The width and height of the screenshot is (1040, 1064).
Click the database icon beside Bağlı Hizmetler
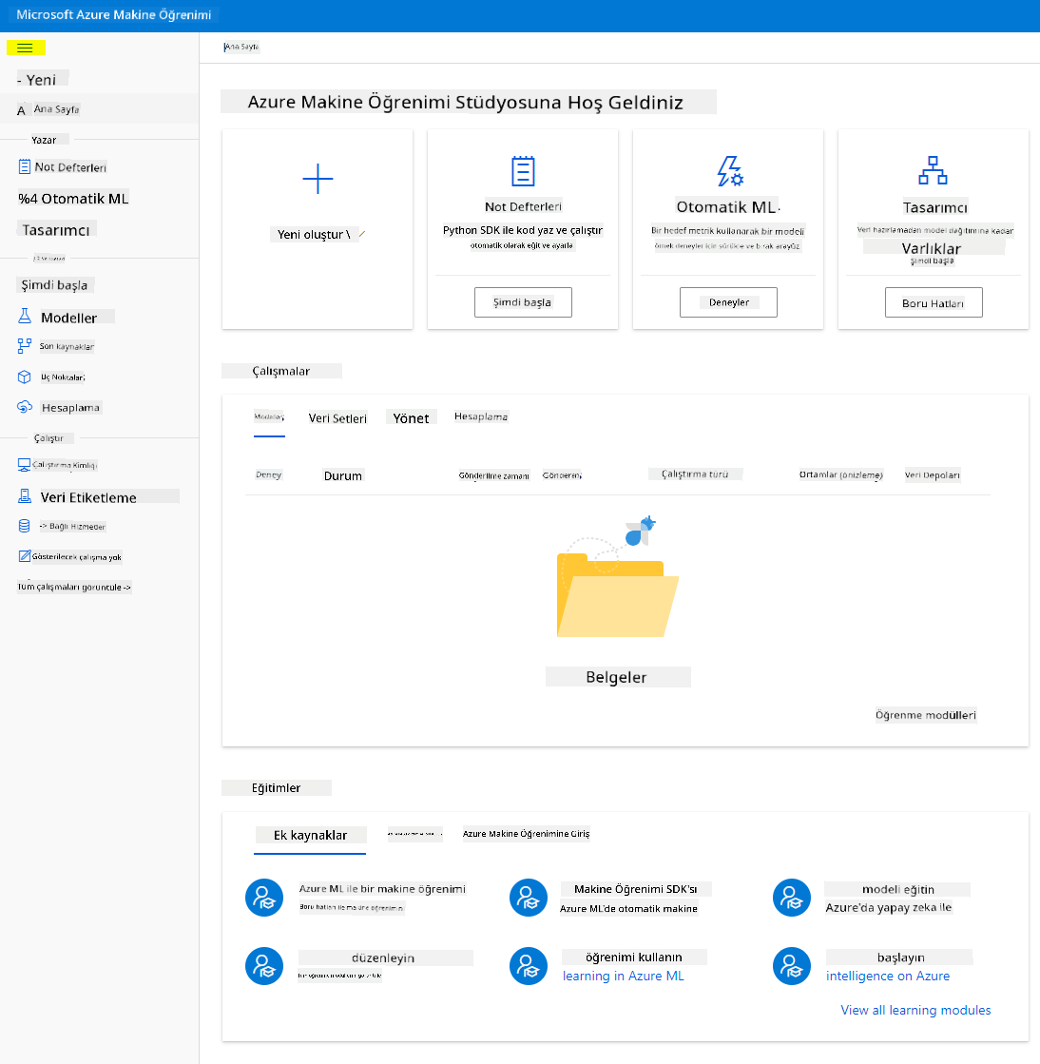coord(25,526)
